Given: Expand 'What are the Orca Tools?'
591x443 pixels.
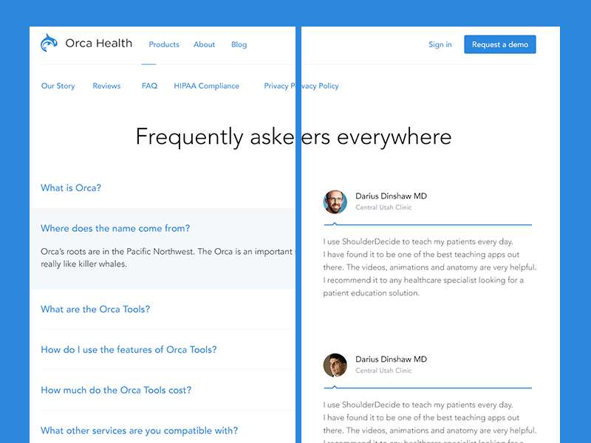Looking at the screenshot, I should pos(95,309).
